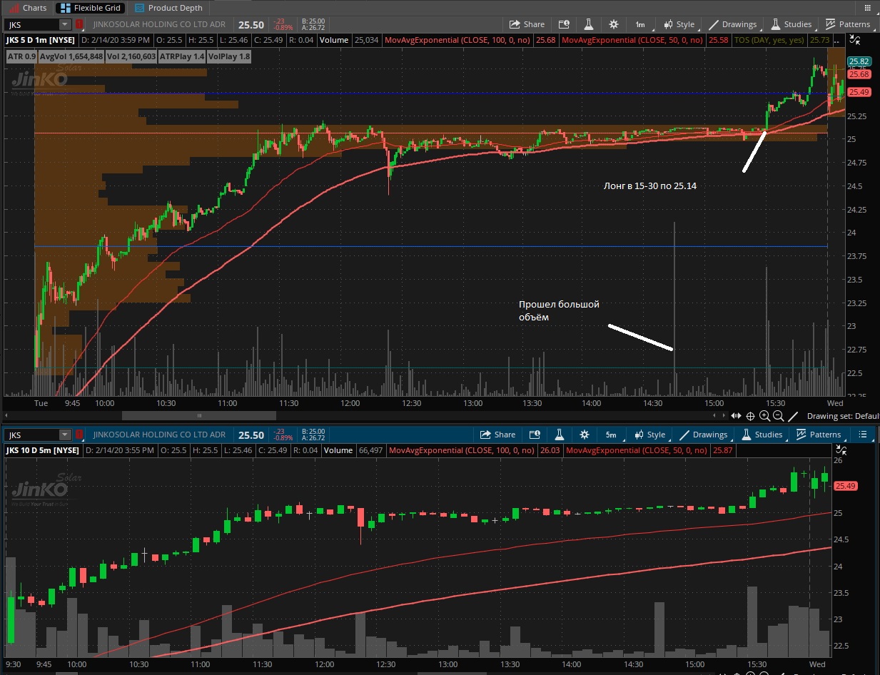Click the icon right of Share, upper chart

(564, 24)
